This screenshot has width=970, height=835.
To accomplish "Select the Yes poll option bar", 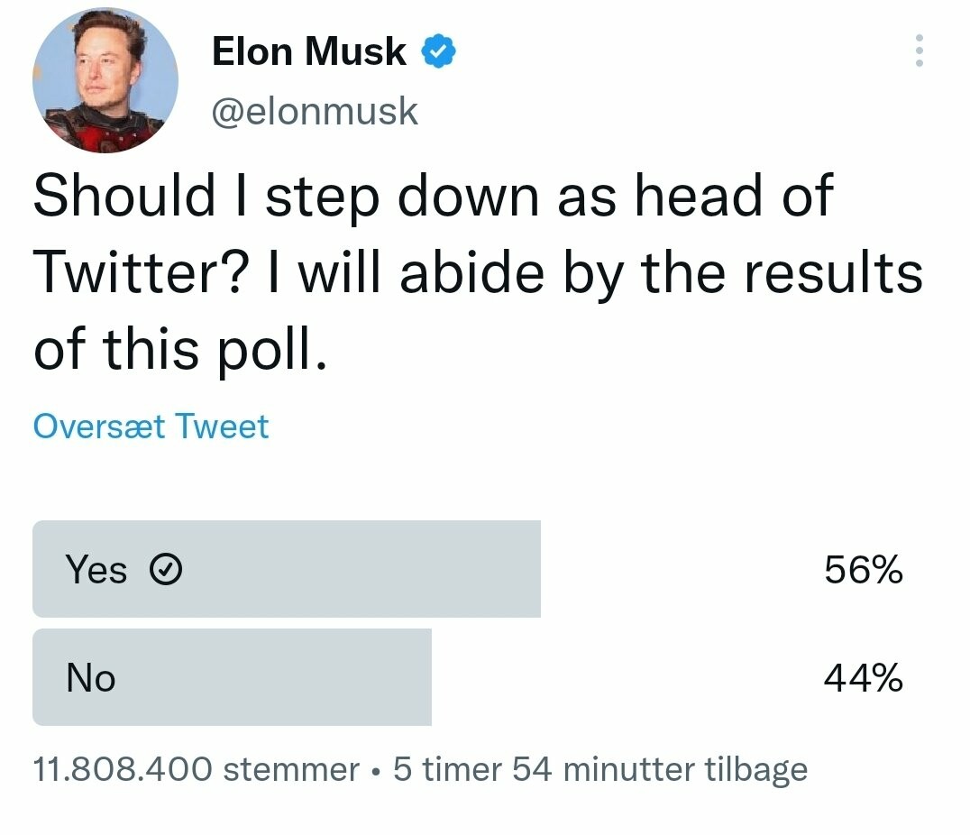I will [287, 569].
